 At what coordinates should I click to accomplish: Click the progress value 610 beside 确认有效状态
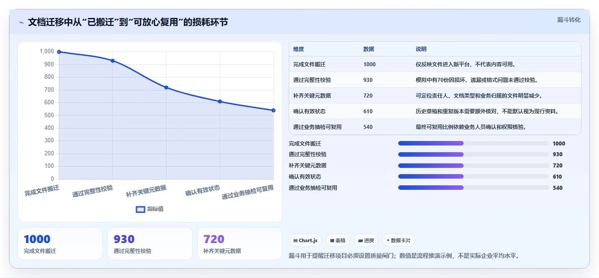tap(557, 177)
